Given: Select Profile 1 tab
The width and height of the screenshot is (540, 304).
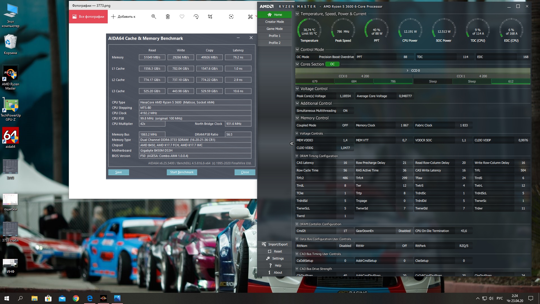Looking at the screenshot, I should click(x=274, y=36).
